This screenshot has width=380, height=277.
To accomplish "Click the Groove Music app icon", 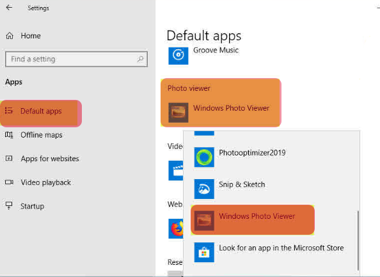I will click(x=178, y=56).
